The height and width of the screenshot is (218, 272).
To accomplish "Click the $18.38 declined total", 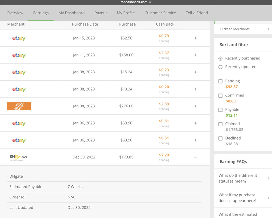I will pos(232,144).
